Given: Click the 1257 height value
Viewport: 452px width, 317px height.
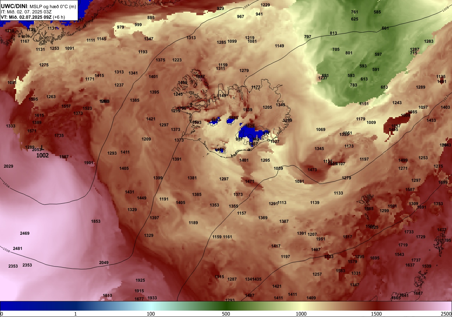Looking at the screenshot, I should 317,274.
